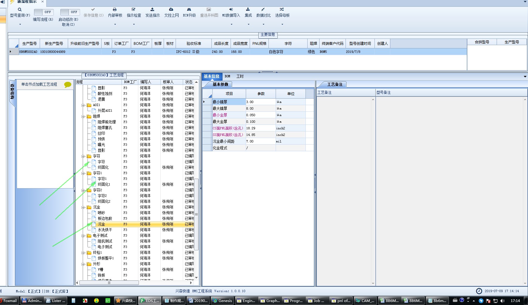Select the 水洗烘干 node
This screenshot has height=305, width=528.
coord(105,230)
